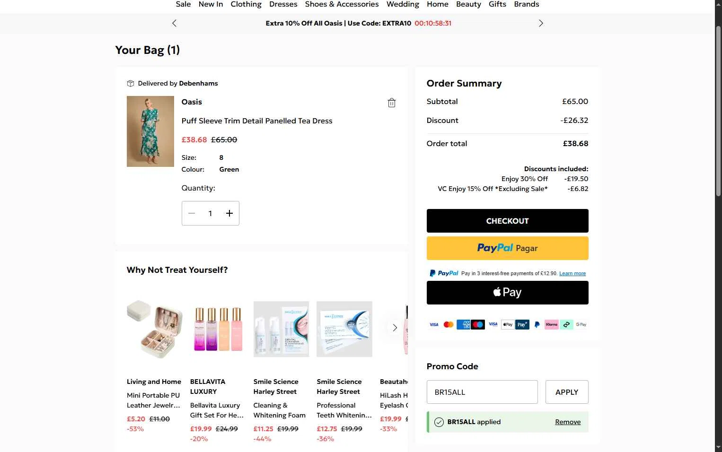
Task: View the Professional Teeth Whitening strips thumbnail
Action: (x=344, y=329)
